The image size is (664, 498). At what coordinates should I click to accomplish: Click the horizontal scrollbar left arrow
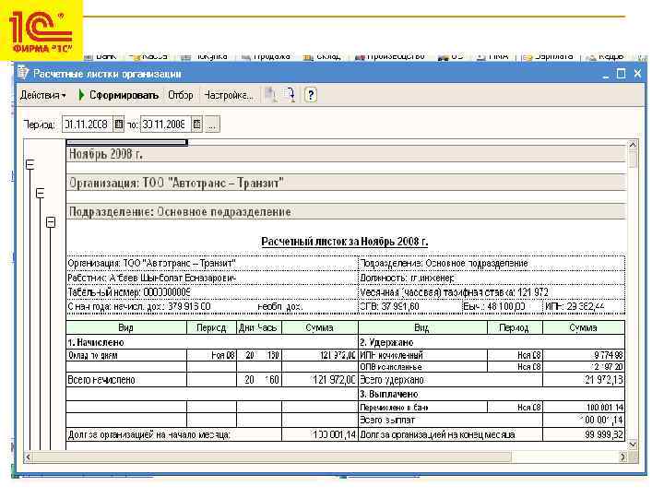[x=29, y=457]
